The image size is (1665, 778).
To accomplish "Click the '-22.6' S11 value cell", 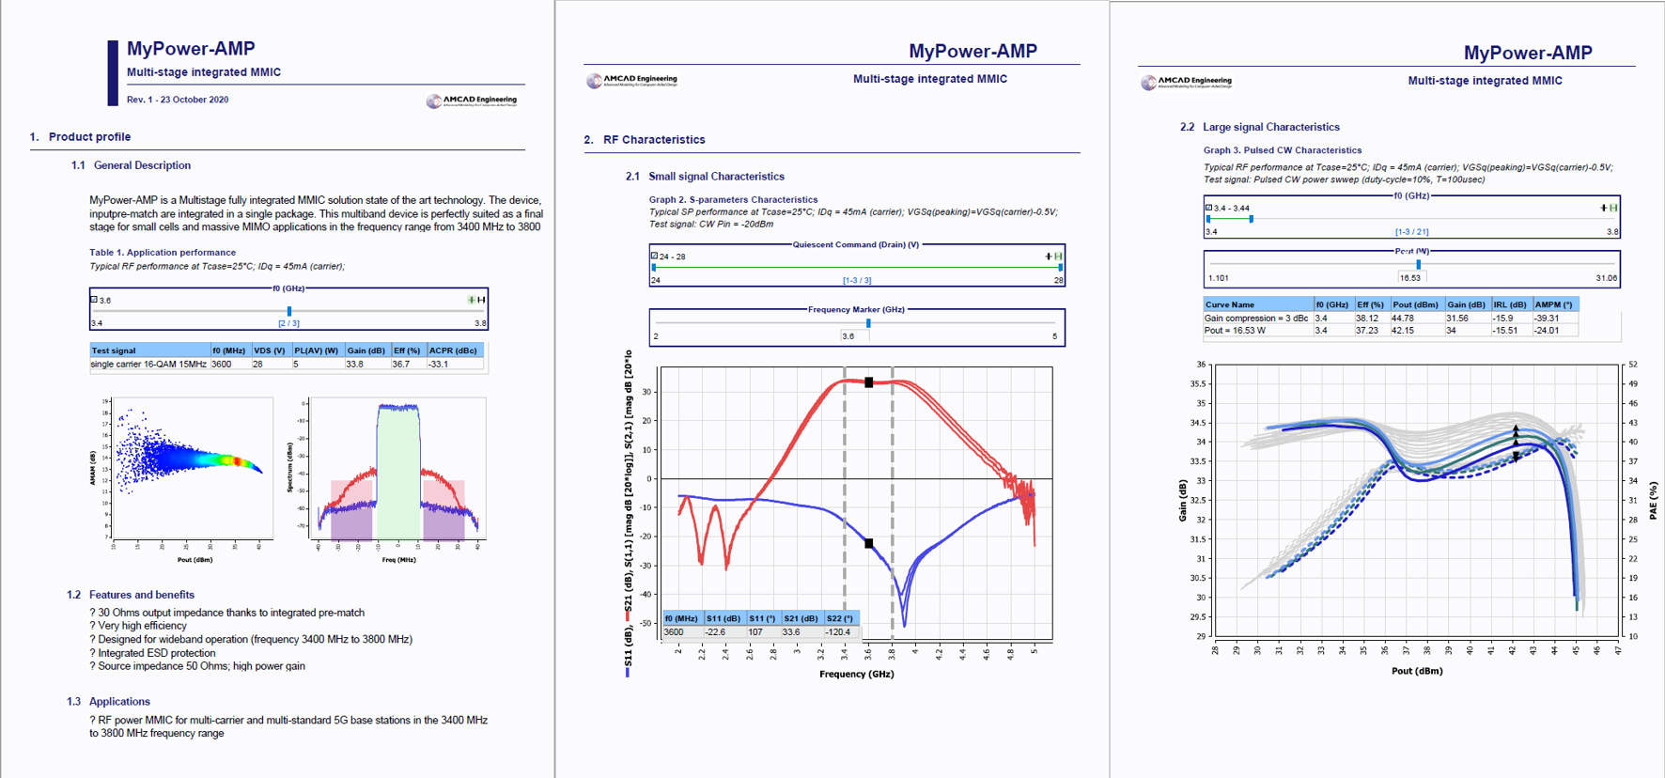I will [724, 631].
